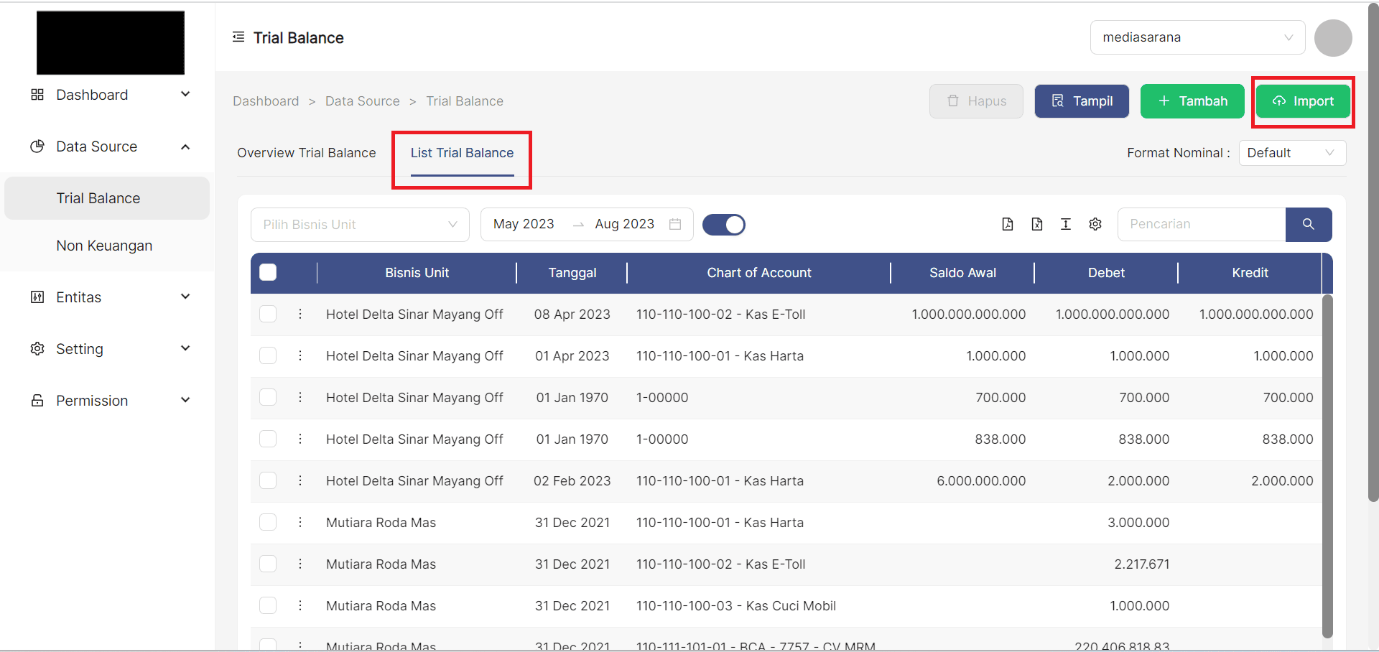Open the user avatar profile
Image resolution: width=1379 pixels, height=652 pixels.
pyautogui.click(x=1333, y=38)
